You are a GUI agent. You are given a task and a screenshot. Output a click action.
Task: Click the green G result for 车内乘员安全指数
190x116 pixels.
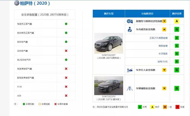(177, 29)
